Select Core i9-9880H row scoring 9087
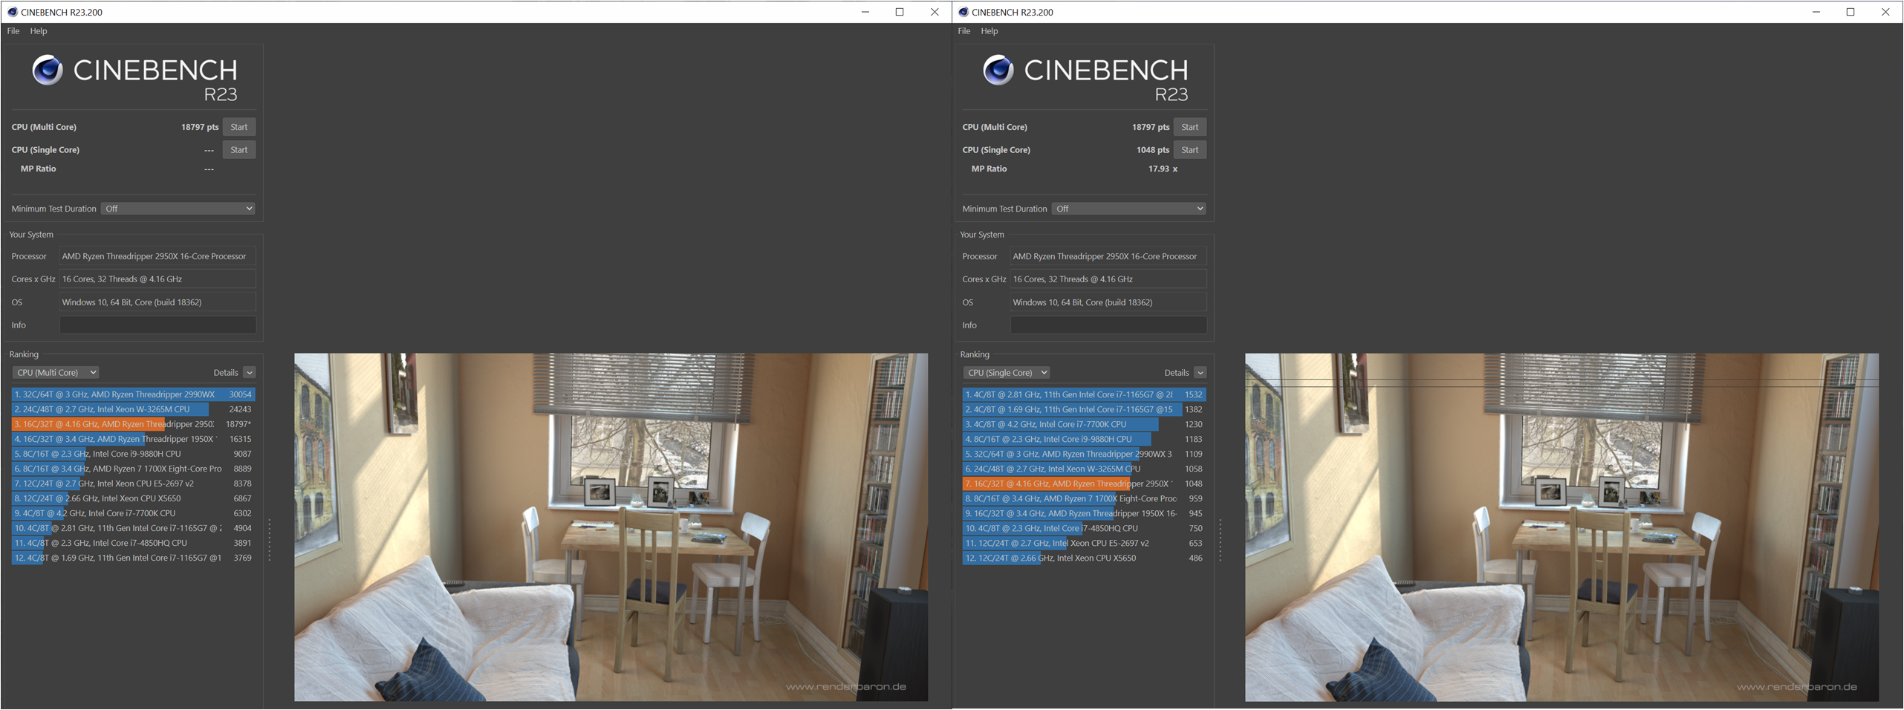This screenshot has width=1904, height=710. [x=133, y=454]
